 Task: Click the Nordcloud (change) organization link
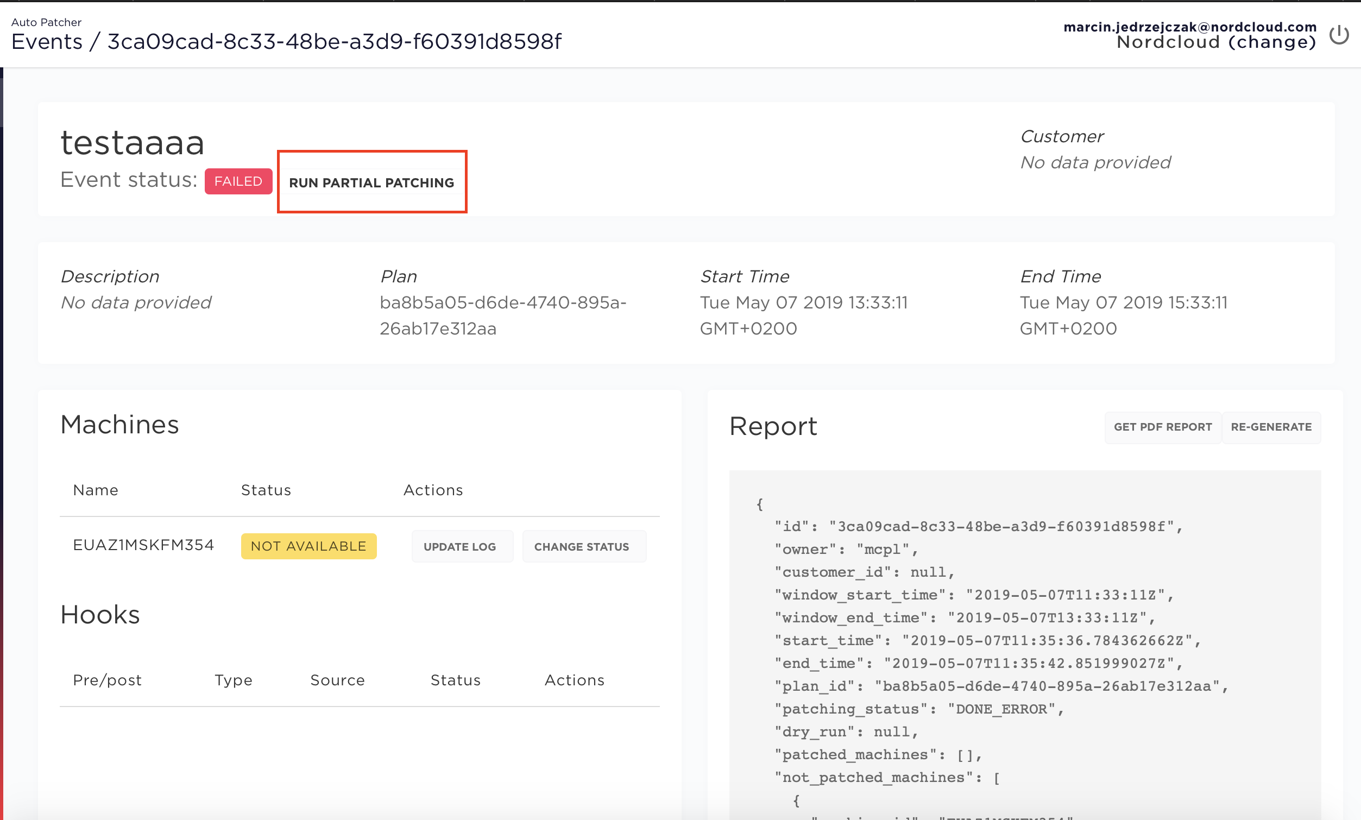pos(1217,42)
